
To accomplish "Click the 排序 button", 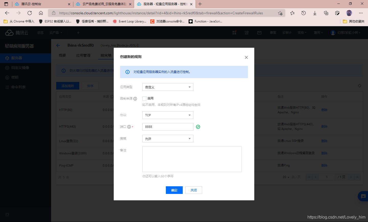I will [90, 86].
